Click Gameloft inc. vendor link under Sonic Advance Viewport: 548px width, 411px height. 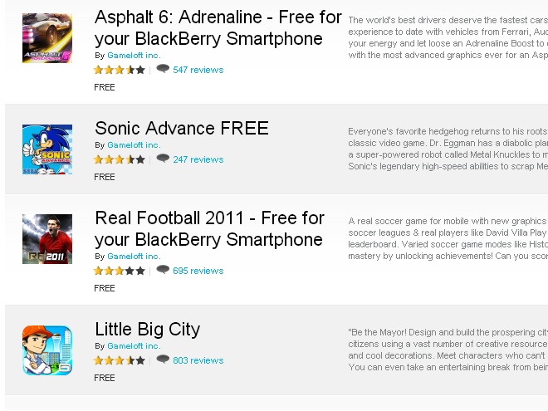tap(134, 145)
